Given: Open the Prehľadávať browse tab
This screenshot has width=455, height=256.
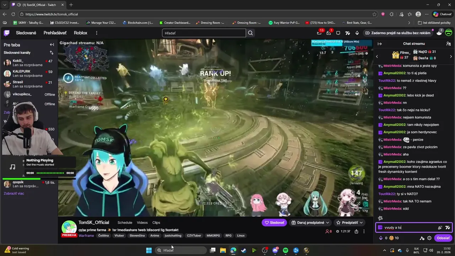Looking at the screenshot, I should pos(55,33).
